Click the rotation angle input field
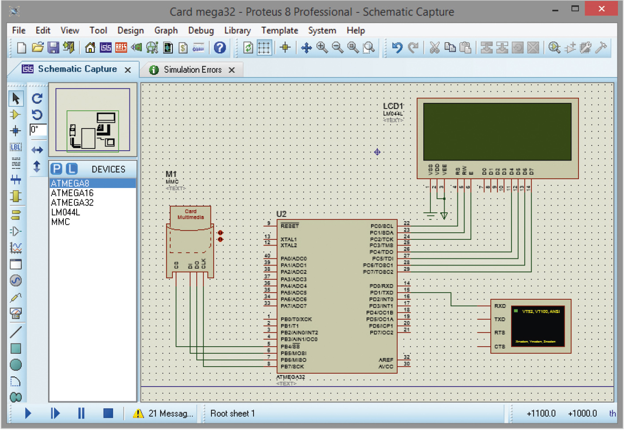 coord(38,129)
